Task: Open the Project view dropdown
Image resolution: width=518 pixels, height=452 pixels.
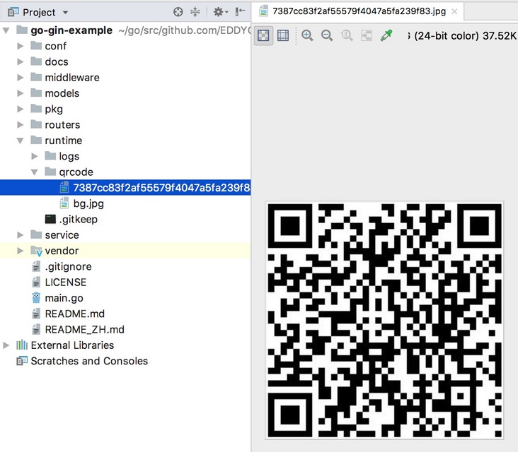Action: click(65, 13)
